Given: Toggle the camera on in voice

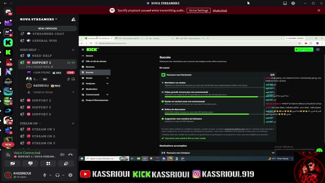Looking at the screenshot, I should pos(13,163).
